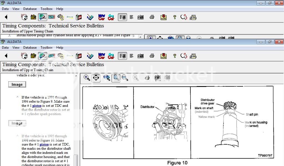Print the image using the viewer print icon
This screenshot has height=166, width=284.
coord(147,78)
